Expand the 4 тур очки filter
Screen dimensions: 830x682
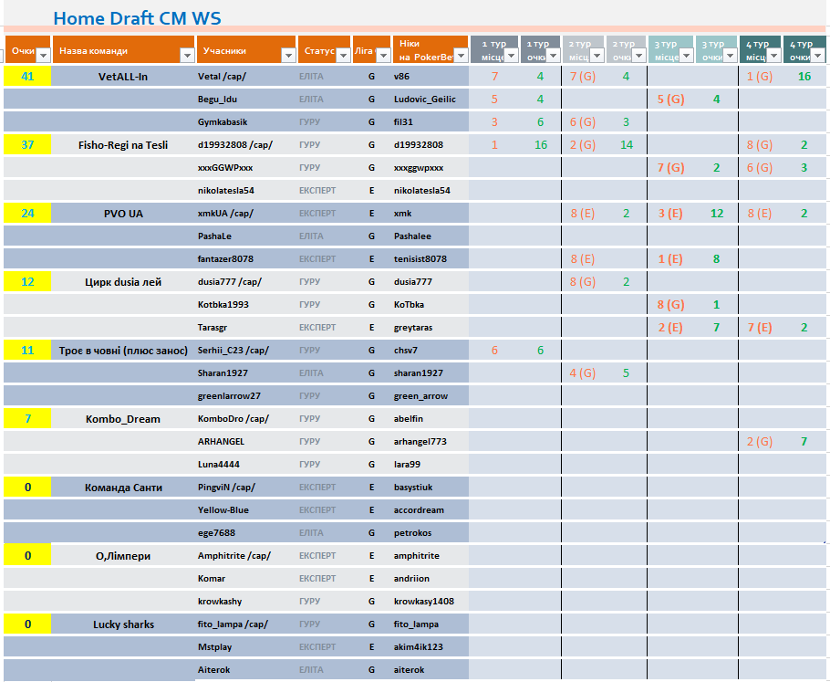(818, 55)
